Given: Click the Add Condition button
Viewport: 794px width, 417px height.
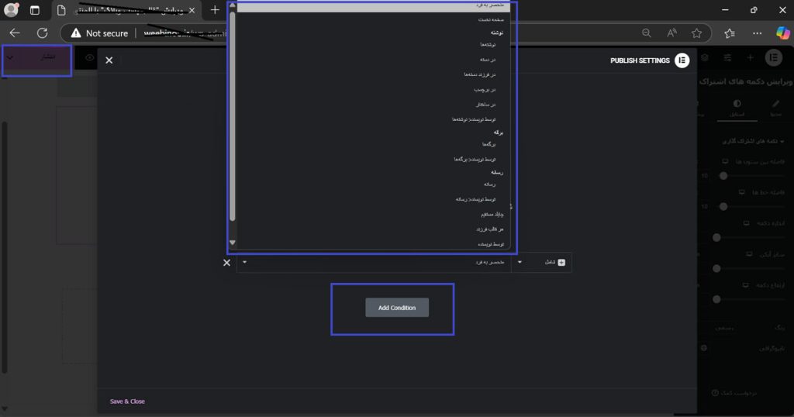Looking at the screenshot, I should [397, 308].
